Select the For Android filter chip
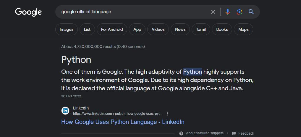 [112, 29]
